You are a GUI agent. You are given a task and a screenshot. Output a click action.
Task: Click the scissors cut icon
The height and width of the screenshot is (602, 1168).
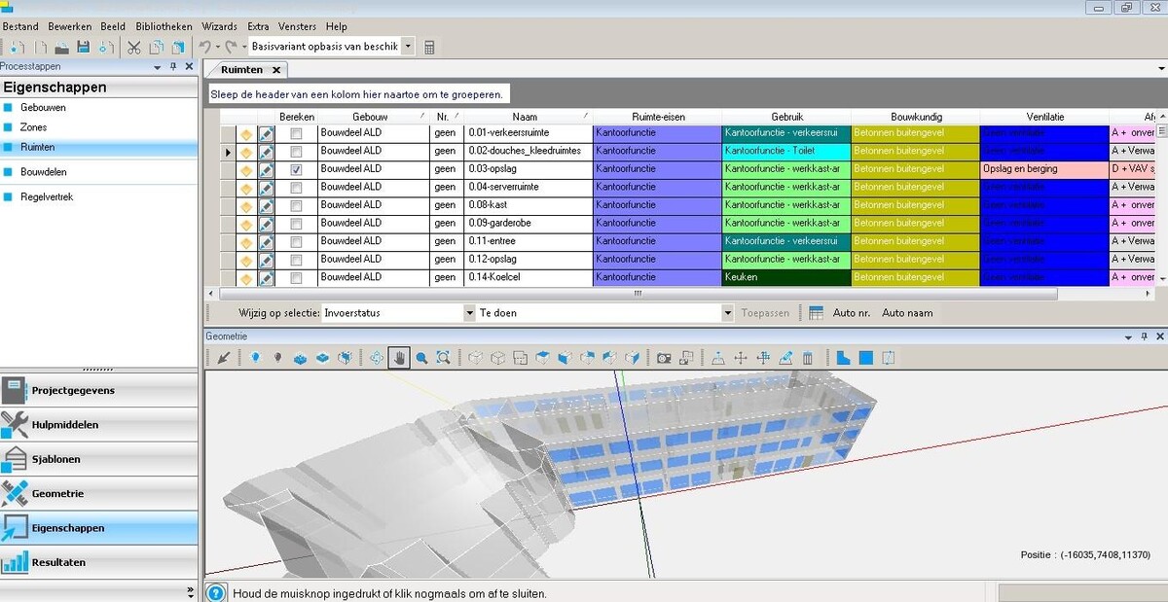click(134, 47)
